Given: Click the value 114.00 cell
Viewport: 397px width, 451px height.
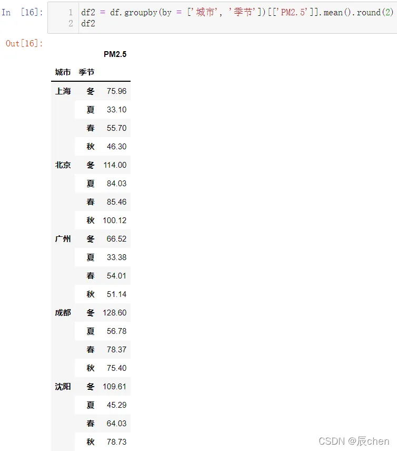Looking at the screenshot, I should (115, 165).
